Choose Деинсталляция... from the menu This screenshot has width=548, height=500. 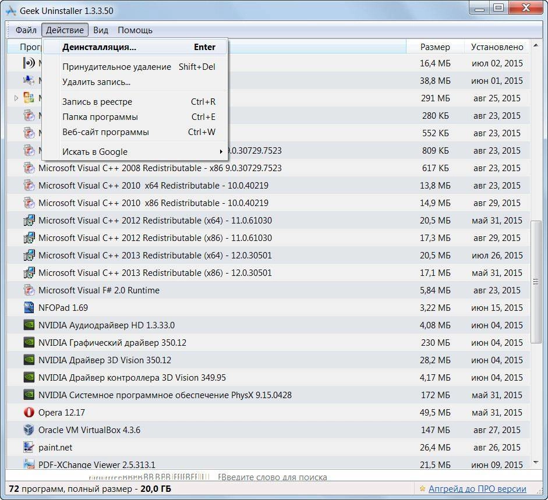point(135,47)
